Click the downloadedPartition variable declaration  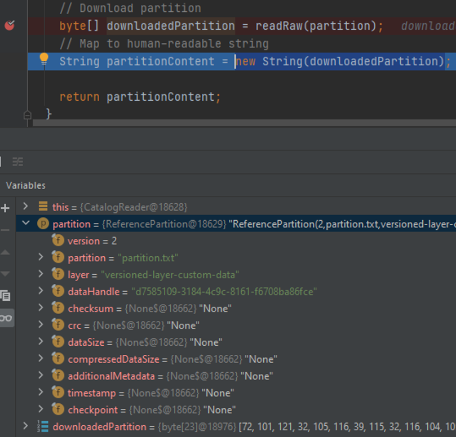(171, 26)
